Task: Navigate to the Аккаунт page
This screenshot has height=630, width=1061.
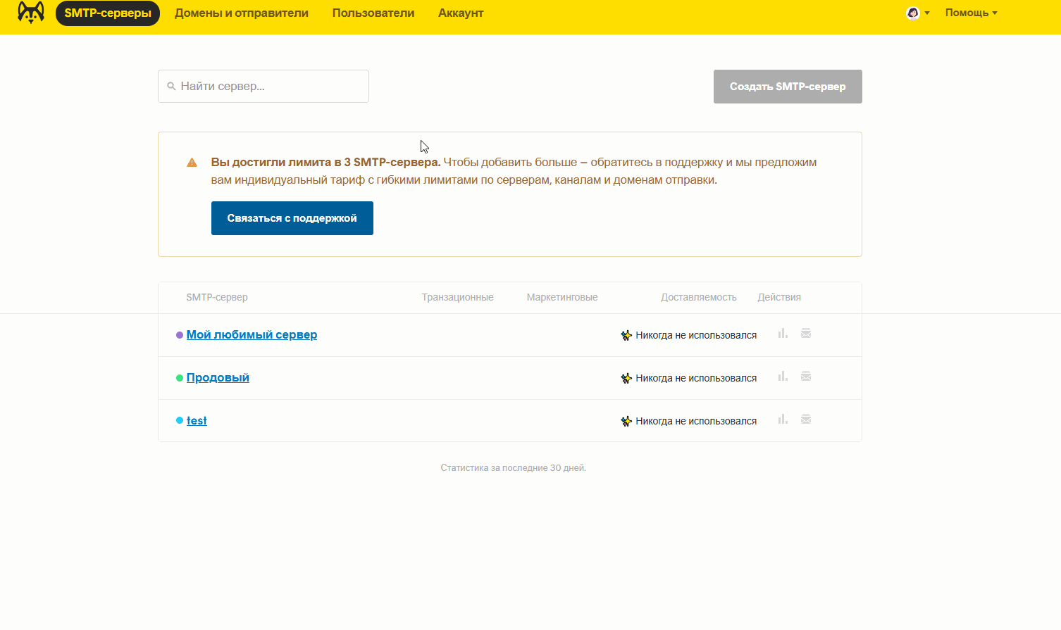Action: [461, 13]
